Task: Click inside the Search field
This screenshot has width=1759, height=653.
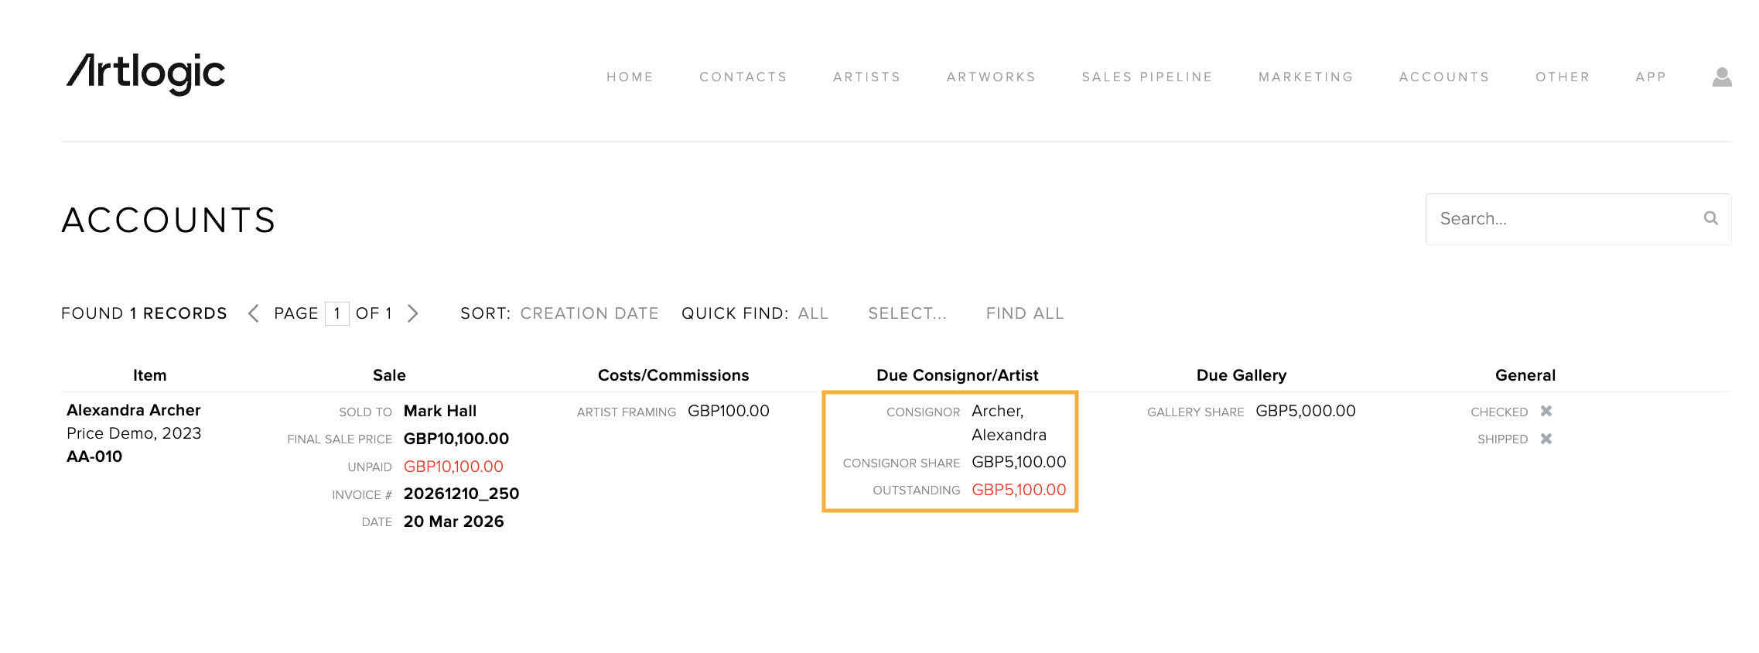Action: 1563,219
